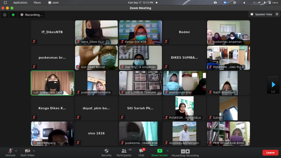The width and height of the screenshot is (281, 158).
Task: Click the green encryption shield icon
Action: tap(13, 15)
